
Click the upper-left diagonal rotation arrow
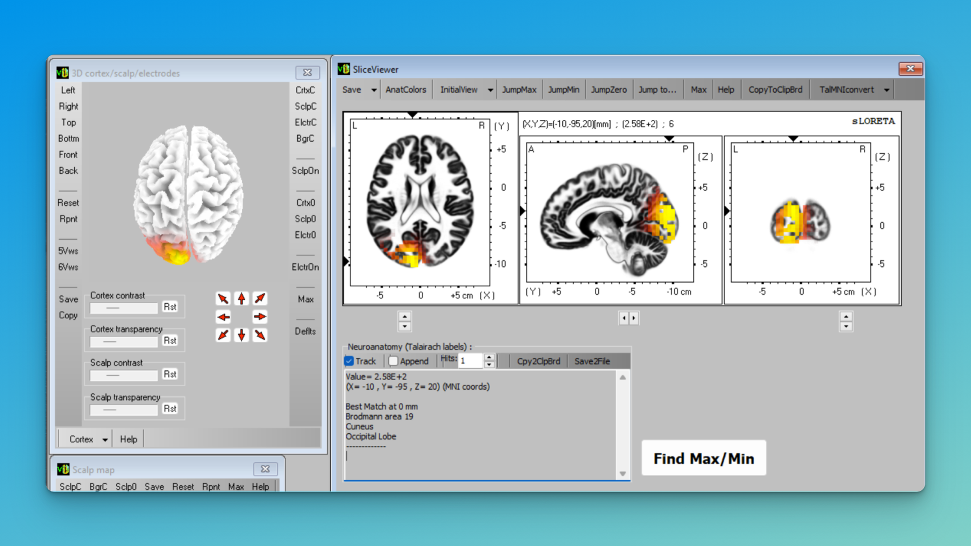point(223,299)
